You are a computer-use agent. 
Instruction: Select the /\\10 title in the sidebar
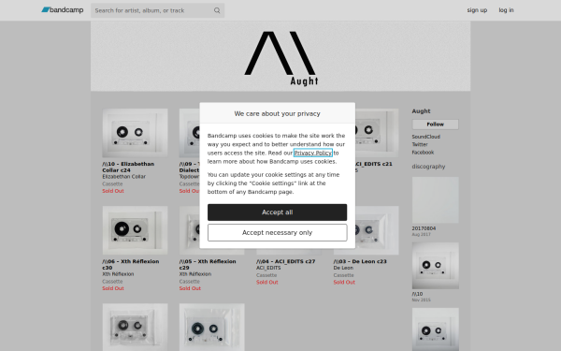tap(417, 294)
